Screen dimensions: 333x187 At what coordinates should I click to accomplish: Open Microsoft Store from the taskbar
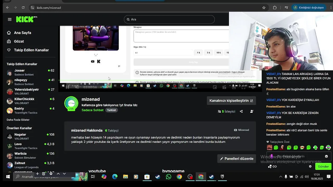tap(147, 177)
